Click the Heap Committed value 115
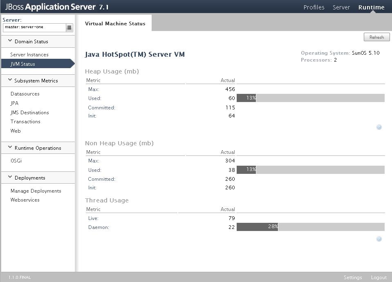 (230, 108)
